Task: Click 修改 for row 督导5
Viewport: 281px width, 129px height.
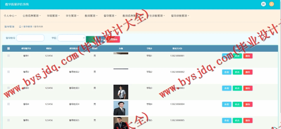Action: click(x=237, y=121)
